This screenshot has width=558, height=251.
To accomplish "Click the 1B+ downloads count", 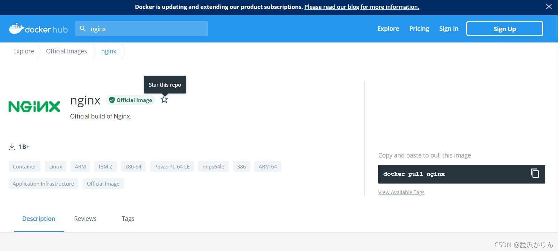I will [24, 147].
